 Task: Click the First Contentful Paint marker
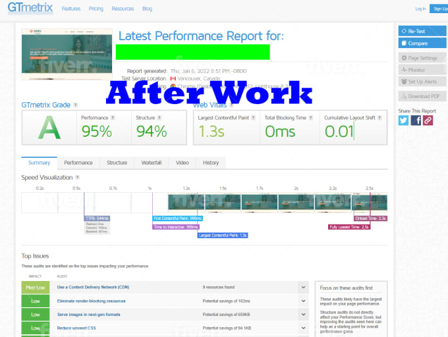point(177,219)
